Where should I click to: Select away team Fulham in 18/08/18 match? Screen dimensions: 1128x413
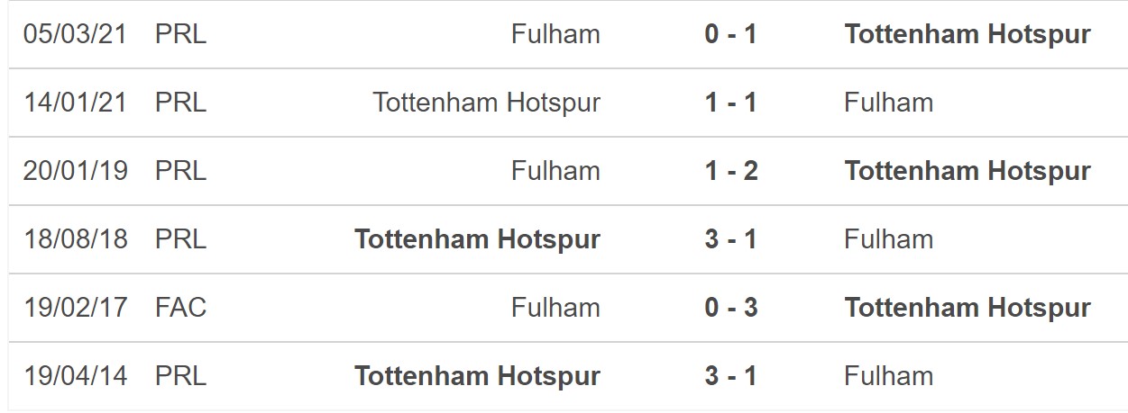[x=888, y=239]
